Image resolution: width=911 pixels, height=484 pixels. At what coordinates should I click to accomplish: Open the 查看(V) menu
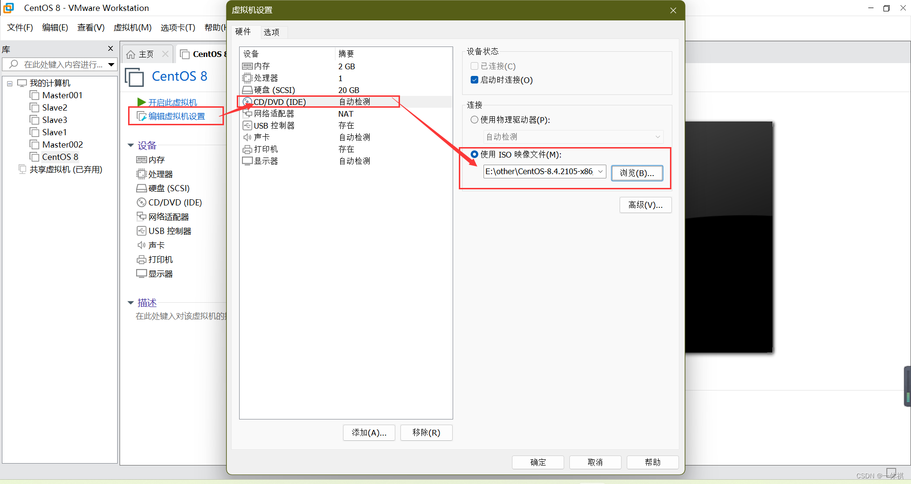coord(91,28)
